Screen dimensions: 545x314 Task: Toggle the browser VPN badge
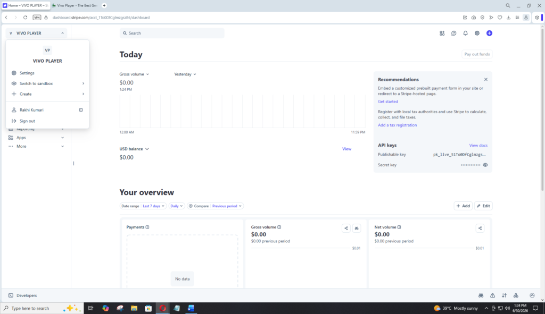37,18
